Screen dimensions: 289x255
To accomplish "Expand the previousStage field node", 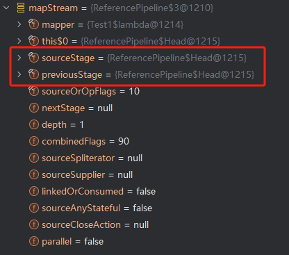I will 19,74.
